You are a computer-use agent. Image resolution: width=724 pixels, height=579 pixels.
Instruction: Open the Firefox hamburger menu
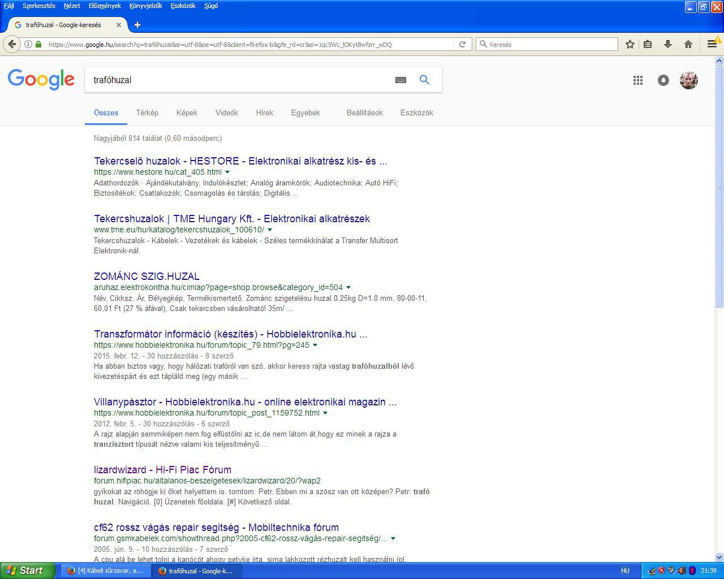click(712, 44)
